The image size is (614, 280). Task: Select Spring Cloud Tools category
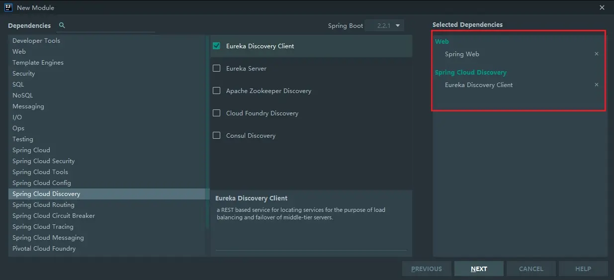(107, 172)
